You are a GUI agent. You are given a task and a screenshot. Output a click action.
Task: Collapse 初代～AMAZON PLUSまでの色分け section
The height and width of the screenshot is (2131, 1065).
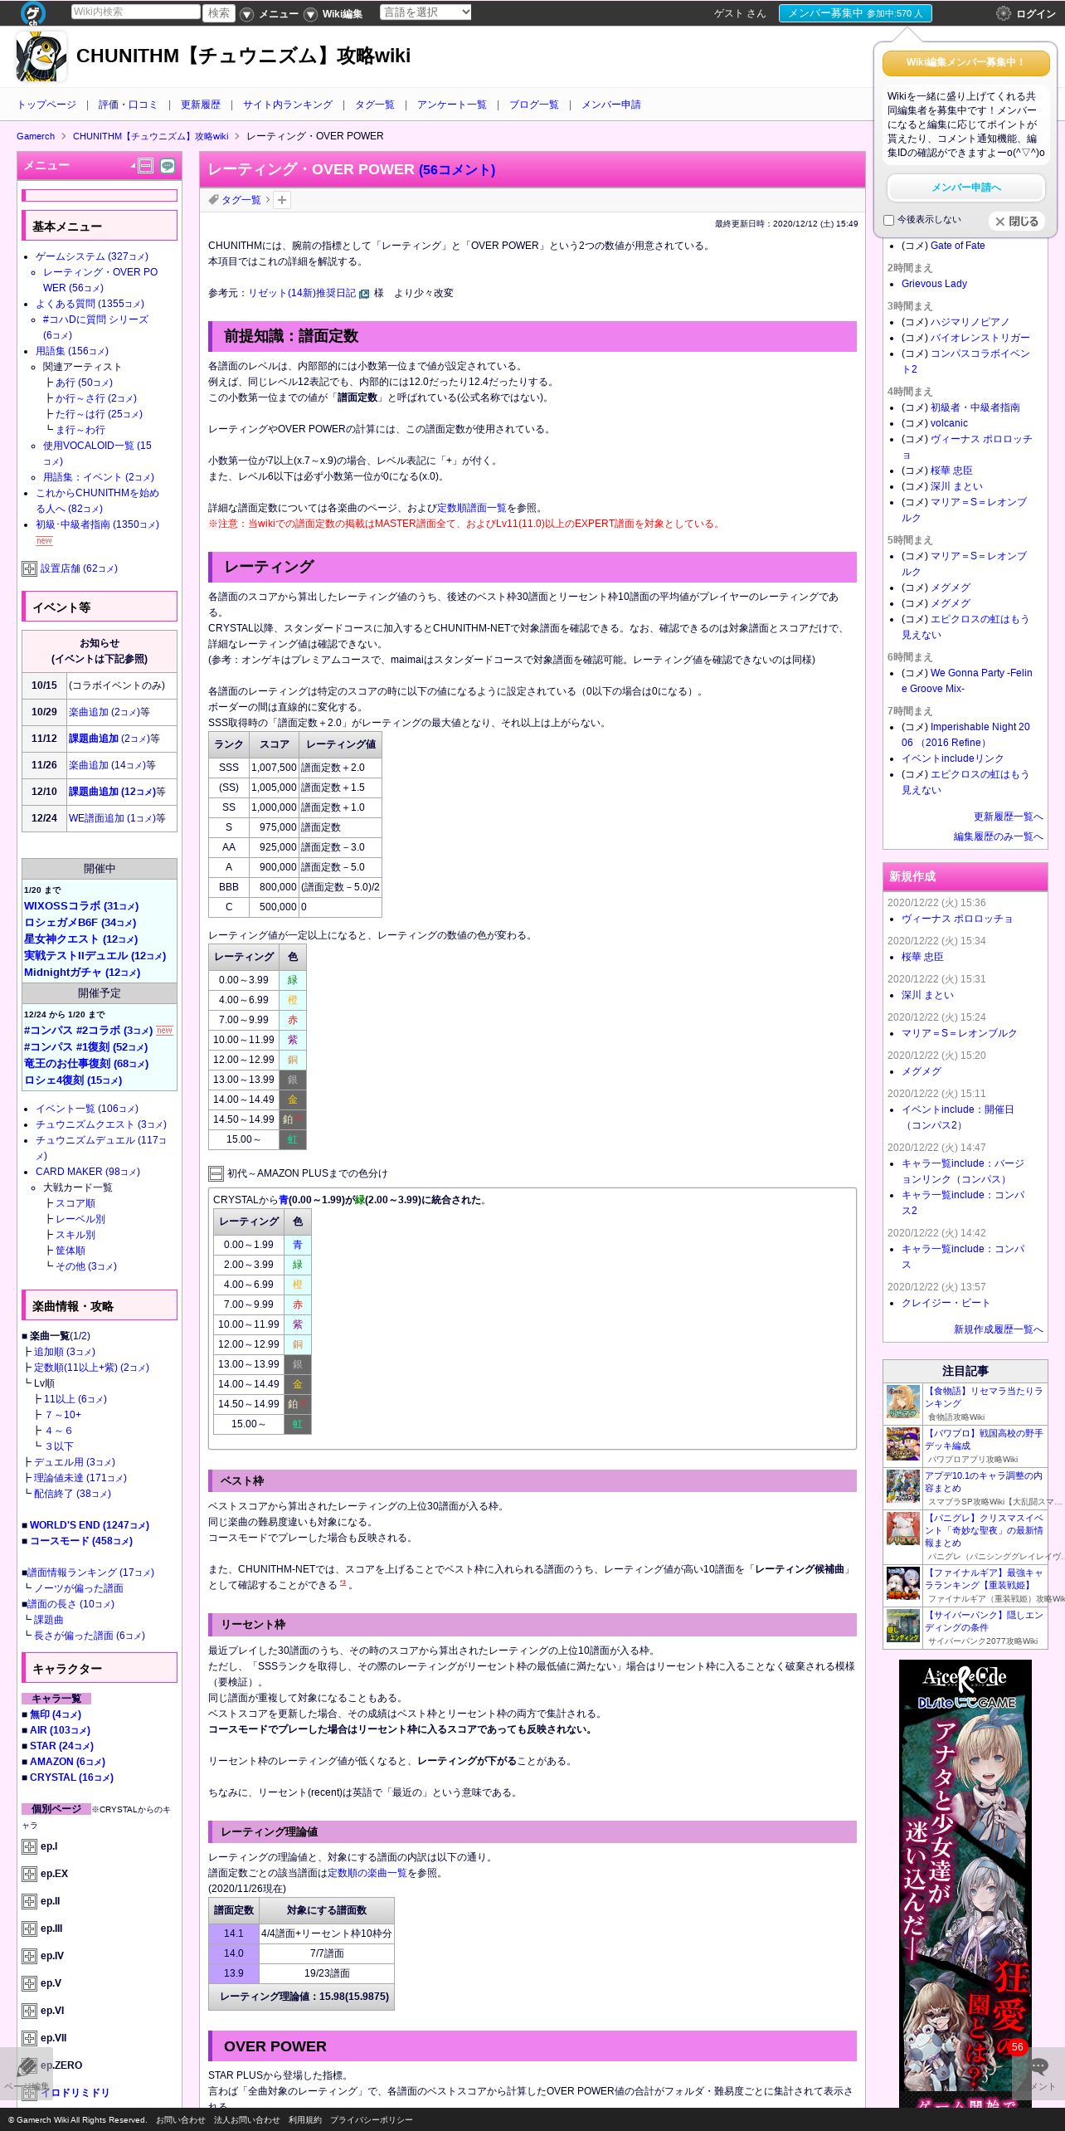[x=216, y=1173]
